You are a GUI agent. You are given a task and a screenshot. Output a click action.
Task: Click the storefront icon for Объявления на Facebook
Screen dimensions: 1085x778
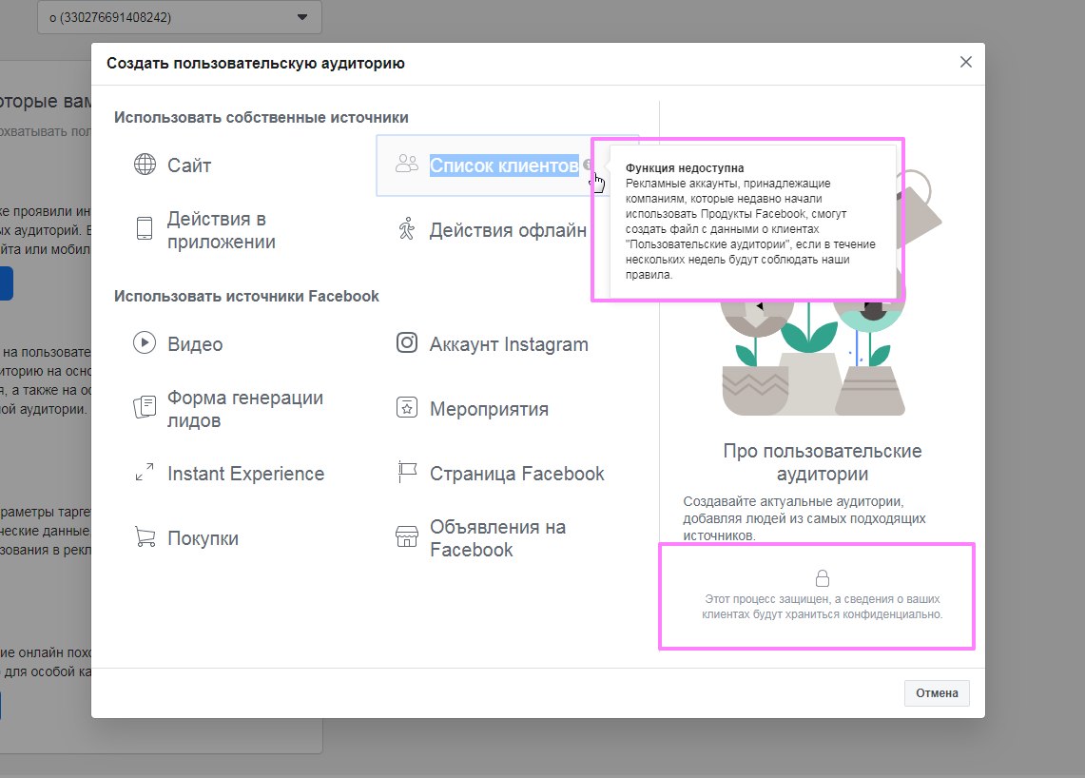coord(407,536)
